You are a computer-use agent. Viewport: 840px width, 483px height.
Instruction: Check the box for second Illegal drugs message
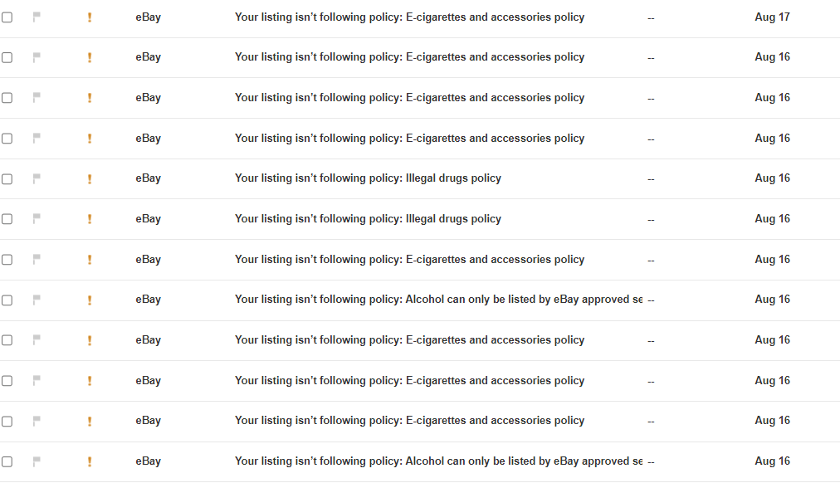click(x=7, y=219)
